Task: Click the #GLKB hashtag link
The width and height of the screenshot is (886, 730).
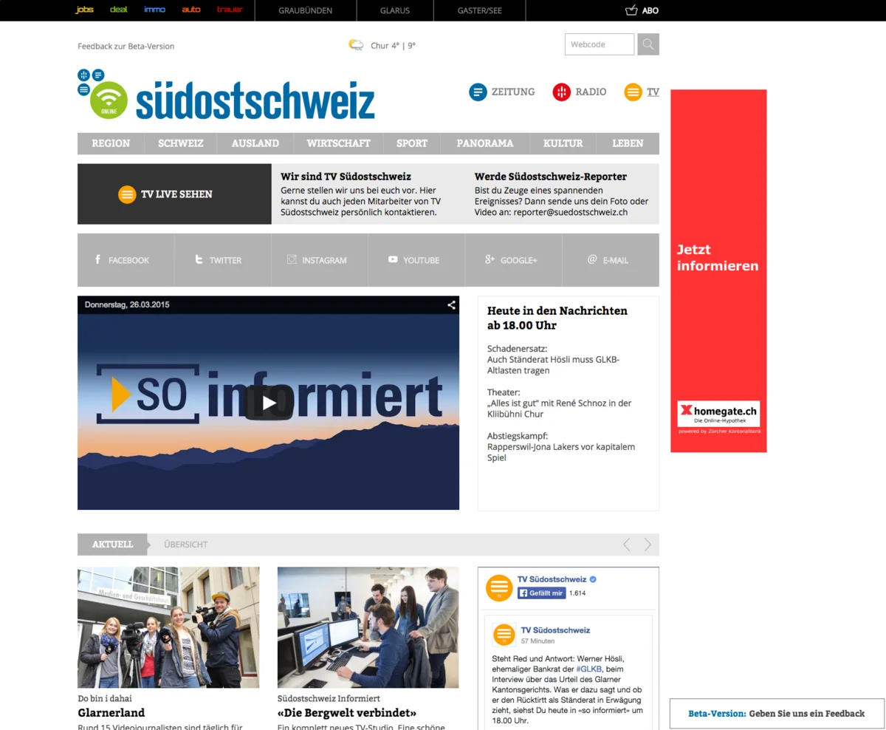Action: (x=591, y=668)
